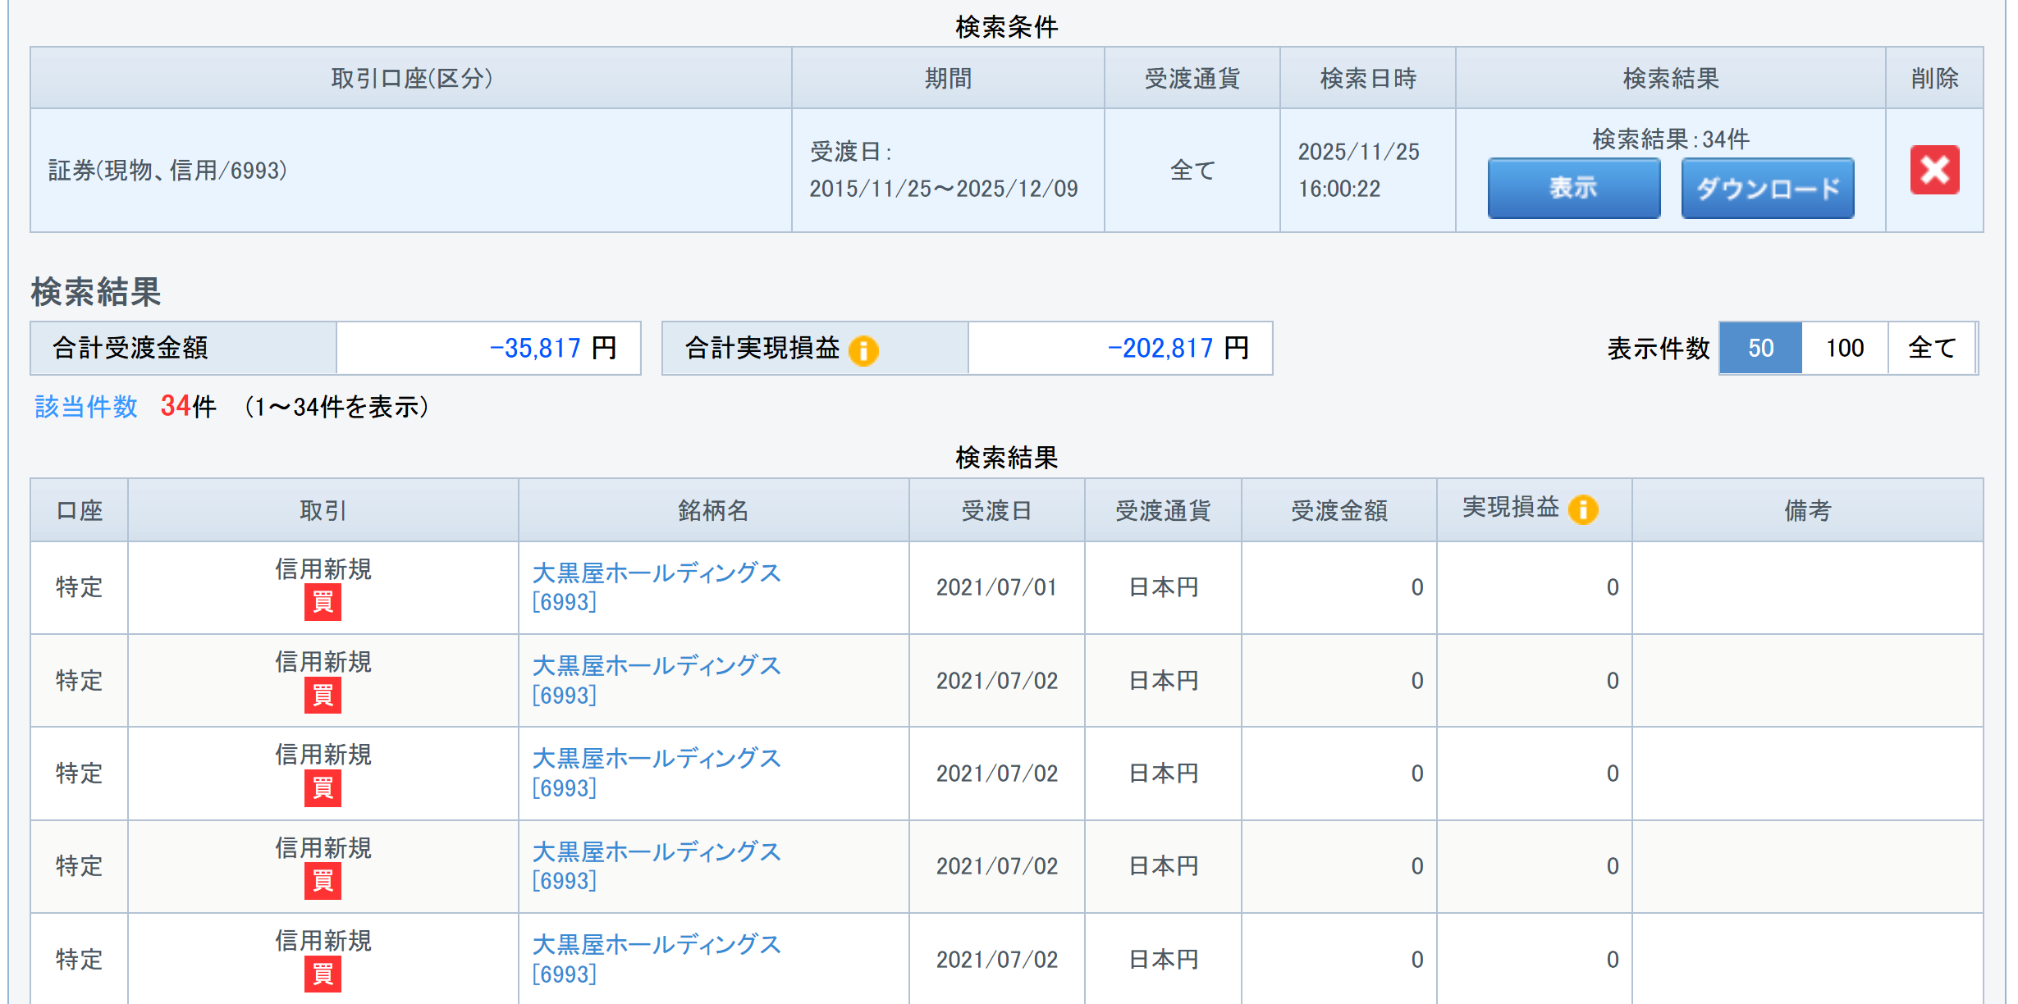Click the red X delete icon

(1933, 170)
